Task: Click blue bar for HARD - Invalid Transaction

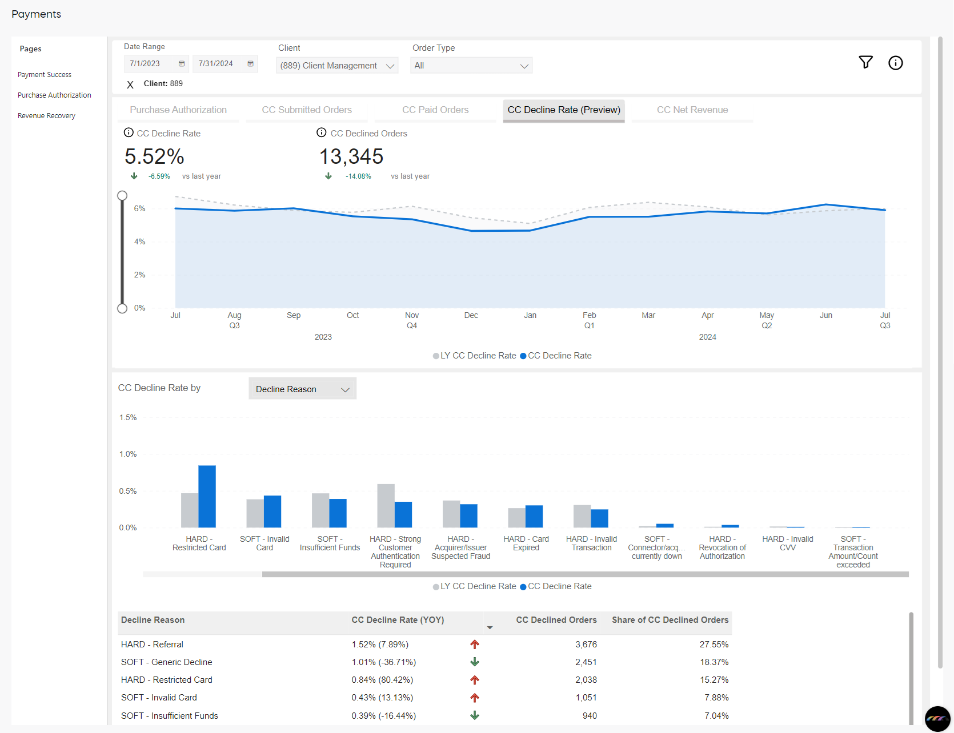Action: [x=599, y=518]
